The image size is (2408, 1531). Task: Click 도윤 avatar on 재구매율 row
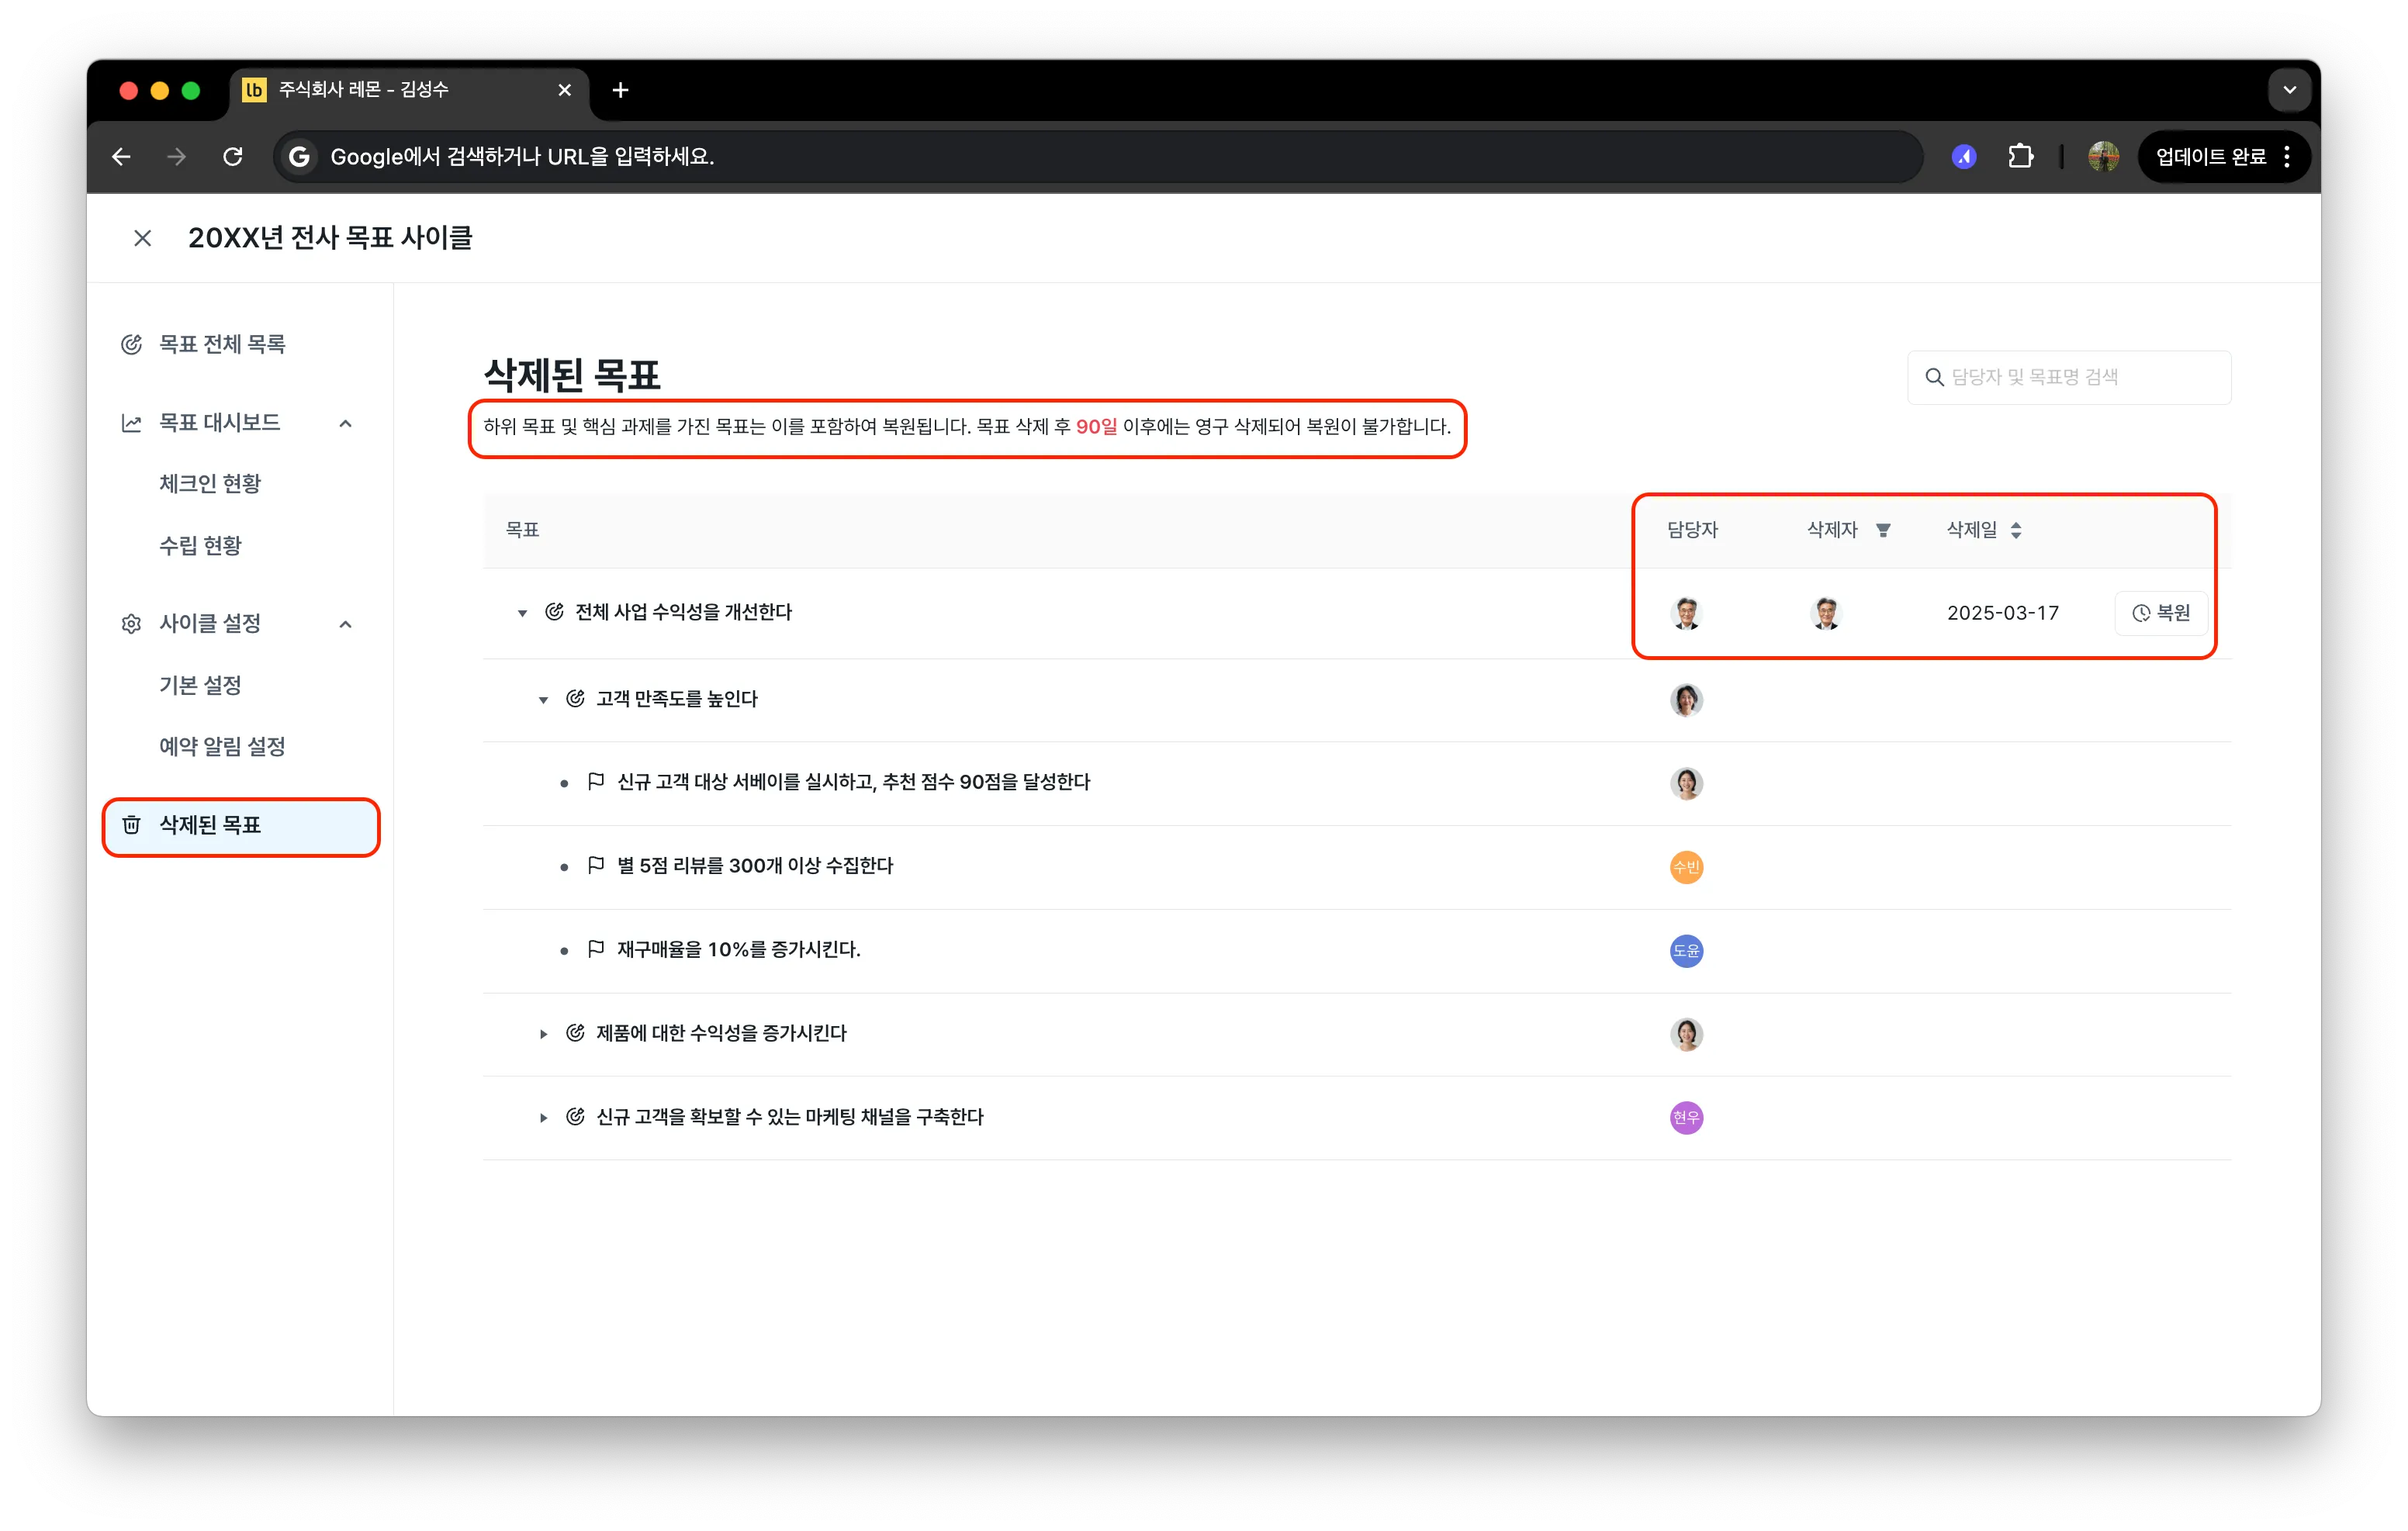point(1687,951)
